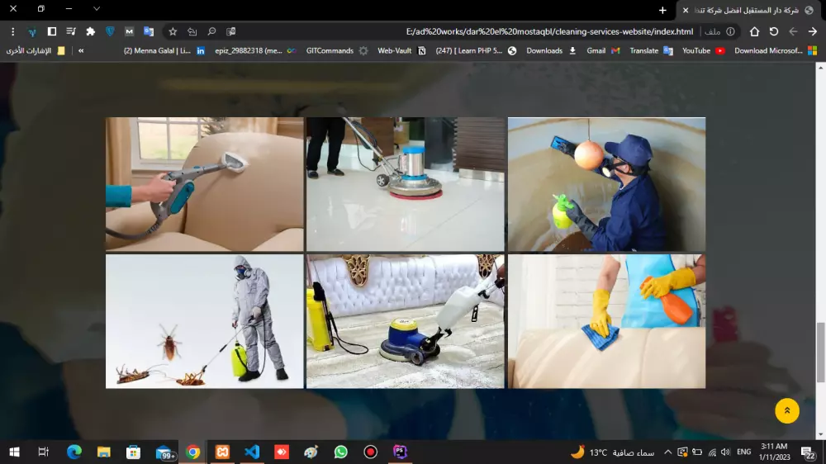Open the other bookmarks folder

pos(36,50)
